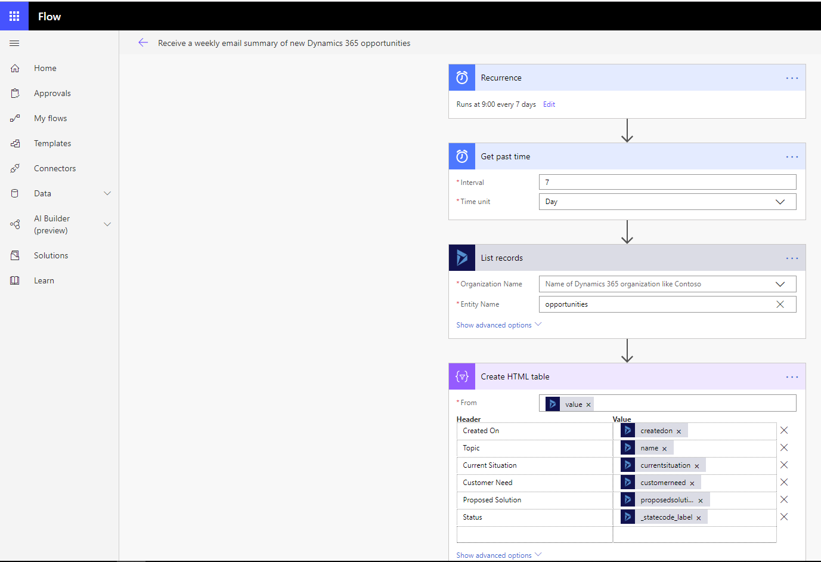Open the Organization Name dropdown
The width and height of the screenshot is (821, 562).
780,284
